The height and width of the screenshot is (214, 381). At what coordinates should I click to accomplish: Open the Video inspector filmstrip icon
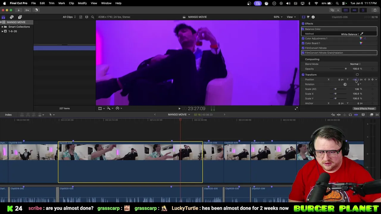point(303,17)
